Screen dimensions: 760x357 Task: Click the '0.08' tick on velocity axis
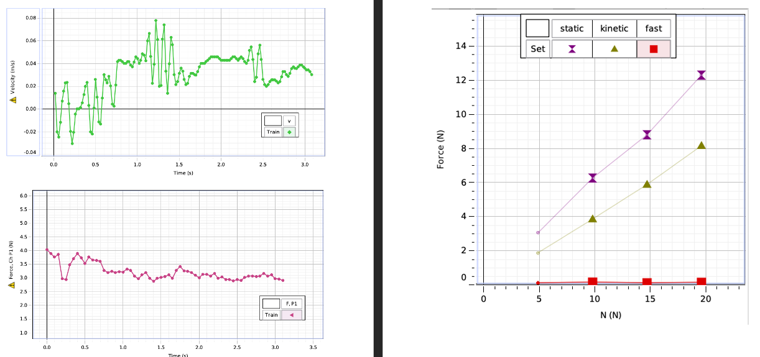[31, 18]
